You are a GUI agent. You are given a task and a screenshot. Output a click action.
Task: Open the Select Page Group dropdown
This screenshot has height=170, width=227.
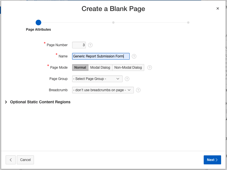pos(97,79)
